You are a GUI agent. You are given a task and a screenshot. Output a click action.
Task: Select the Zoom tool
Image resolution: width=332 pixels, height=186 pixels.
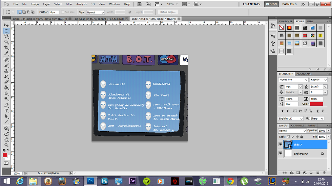6,145
